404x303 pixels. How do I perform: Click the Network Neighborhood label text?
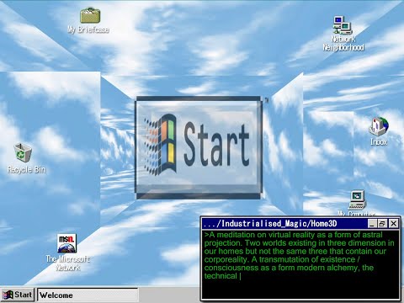[343, 43]
